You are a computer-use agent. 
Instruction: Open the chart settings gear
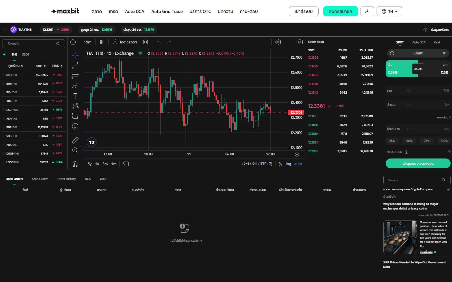coord(278,42)
